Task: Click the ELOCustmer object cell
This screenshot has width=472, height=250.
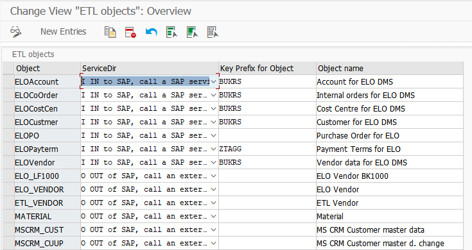Action: click(48, 122)
